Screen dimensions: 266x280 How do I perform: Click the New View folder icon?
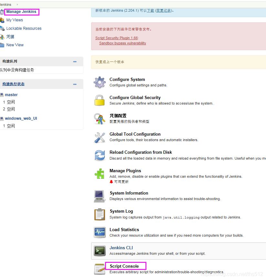2,45
